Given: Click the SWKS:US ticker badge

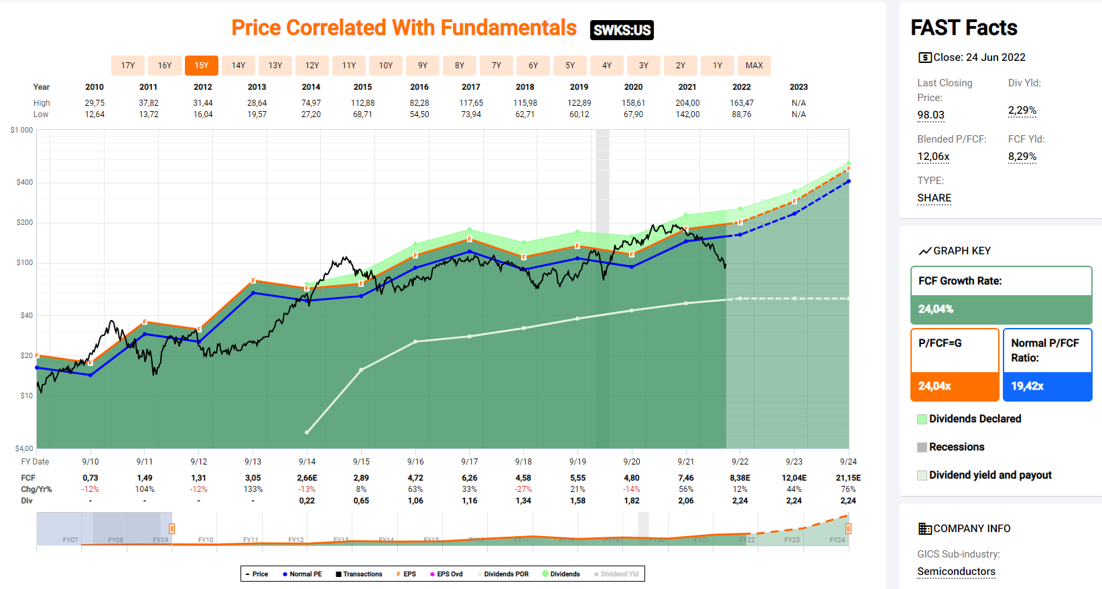Looking at the screenshot, I should point(622,30).
